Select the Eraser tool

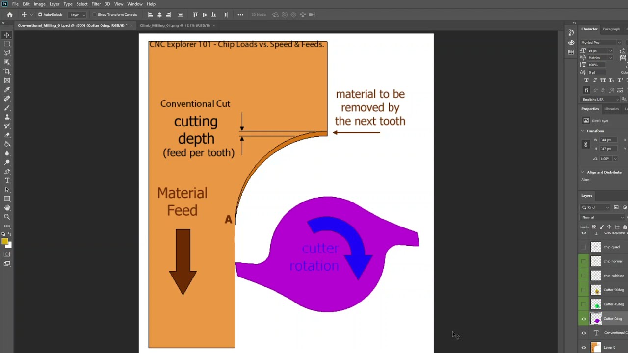(x=7, y=135)
